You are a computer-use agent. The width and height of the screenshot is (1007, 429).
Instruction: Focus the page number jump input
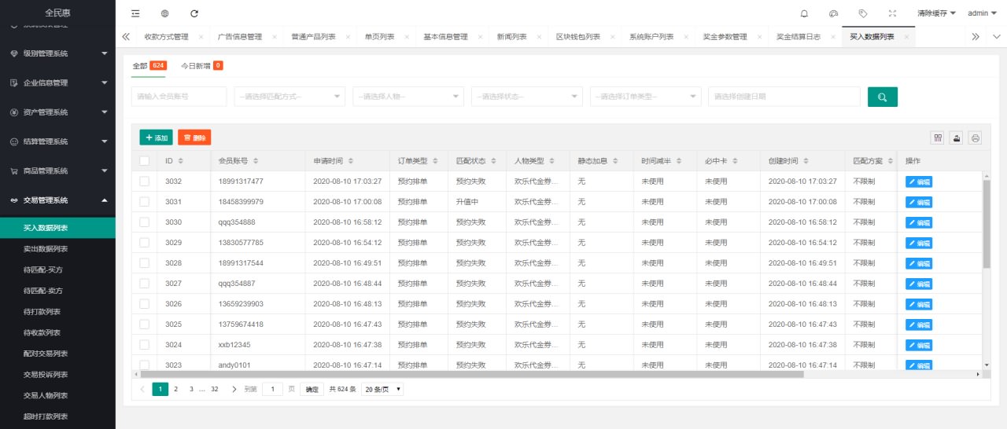click(272, 389)
